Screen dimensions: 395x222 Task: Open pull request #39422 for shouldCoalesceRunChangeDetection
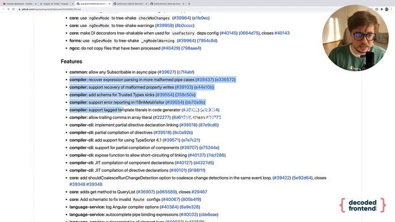tap(281, 178)
